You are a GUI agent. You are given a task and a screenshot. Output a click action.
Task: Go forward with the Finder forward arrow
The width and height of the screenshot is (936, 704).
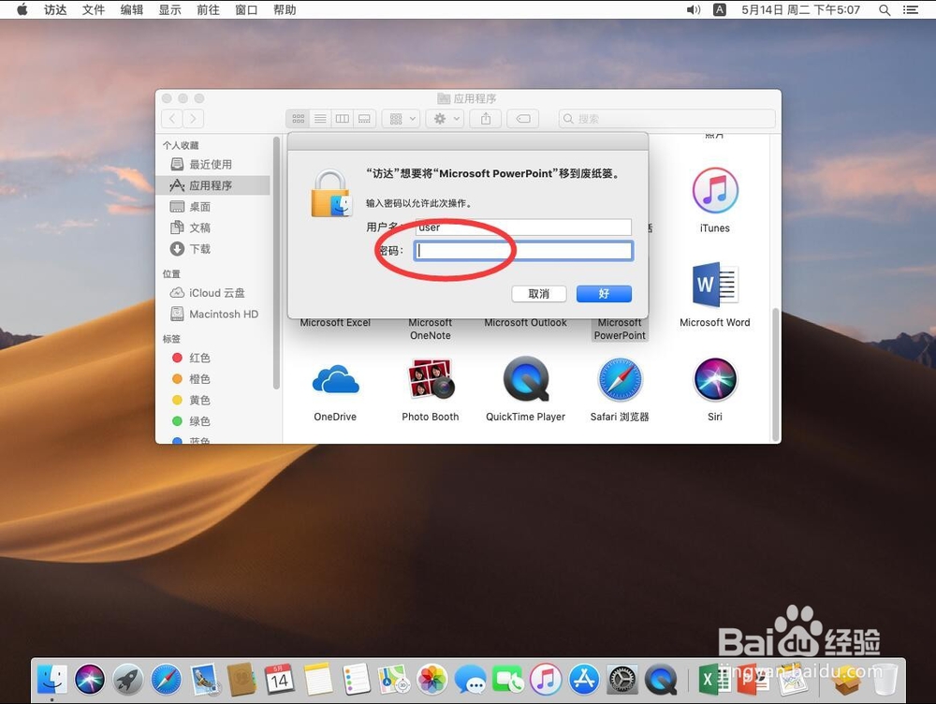193,118
